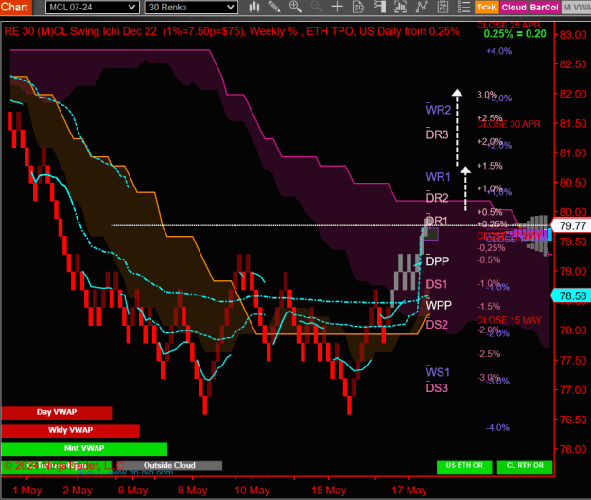Click the cyan 78.58 price marker
Viewport: 591px width, 500px height.
click(x=570, y=295)
